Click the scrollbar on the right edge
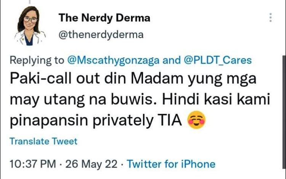 (283, 95)
